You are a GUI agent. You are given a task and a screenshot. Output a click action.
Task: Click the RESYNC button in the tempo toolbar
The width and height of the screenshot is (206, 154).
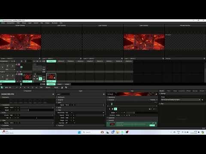48,87
